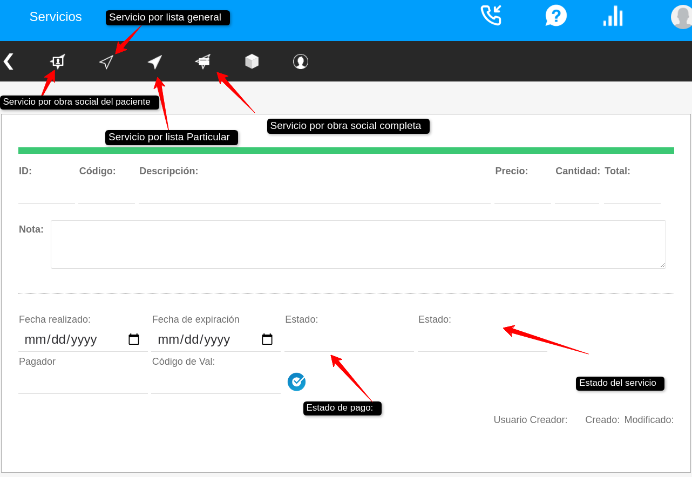Open the user avatar profile
This screenshot has width=692, height=477.
[x=681, y=17]
